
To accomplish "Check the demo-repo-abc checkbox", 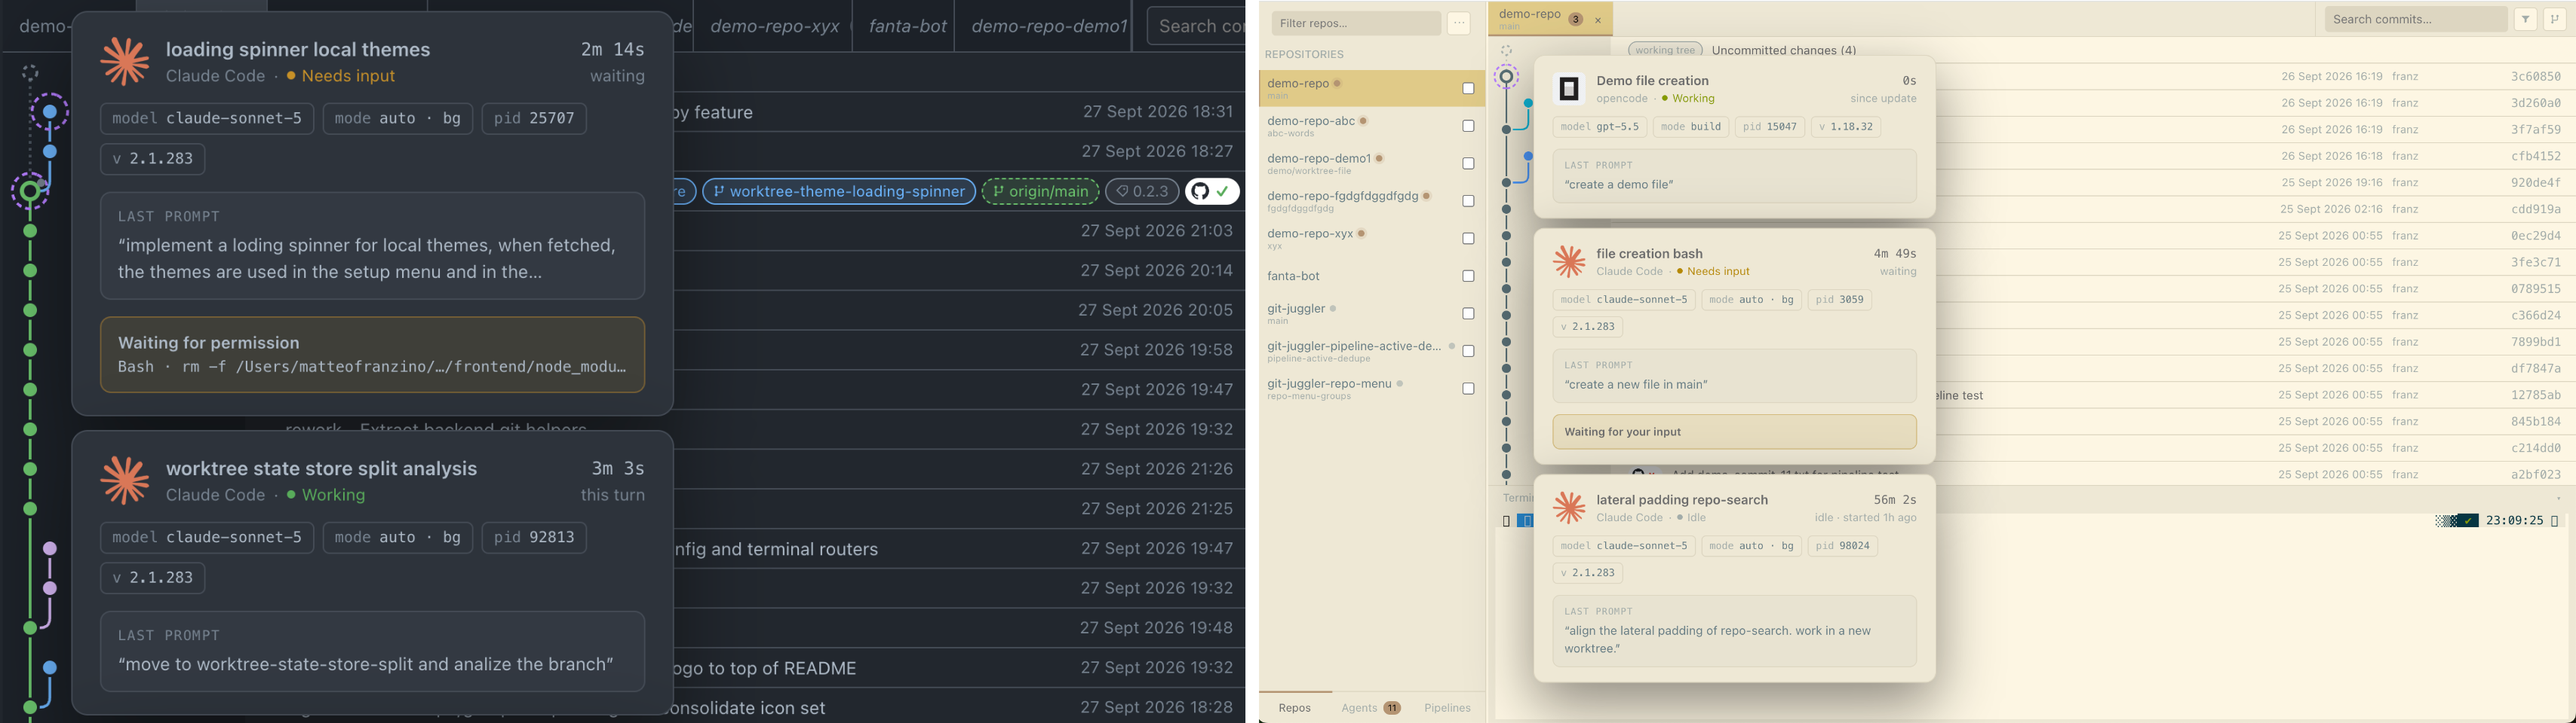I will pyautogui.click(x=1468, y=126).
